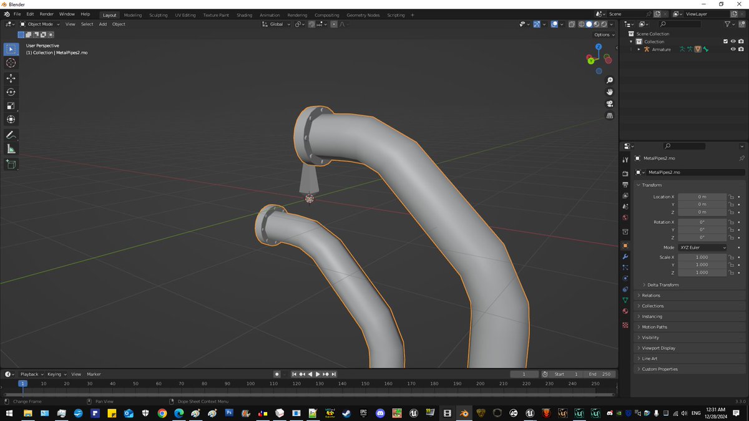The width and height of the screenshot is (749, 421).
Task: Play animation forward
Action: coord(318,374)
